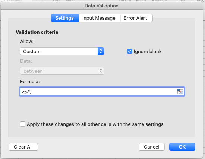Click the range selector icon in Formula field
Image resolution: width=205 pixels, height=159 pixels.
180,91
